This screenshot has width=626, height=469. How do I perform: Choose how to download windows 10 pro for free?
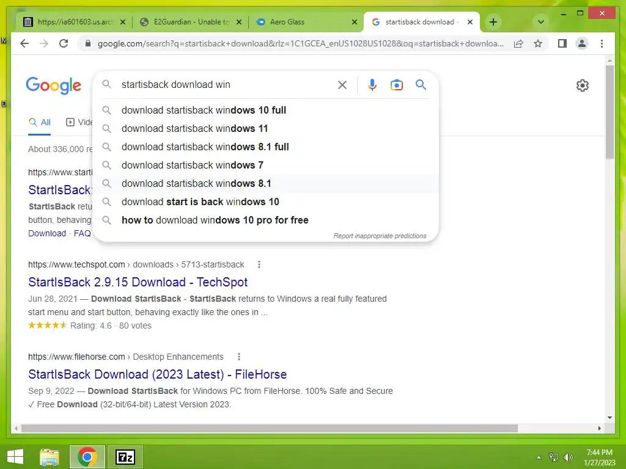point(265,220)
